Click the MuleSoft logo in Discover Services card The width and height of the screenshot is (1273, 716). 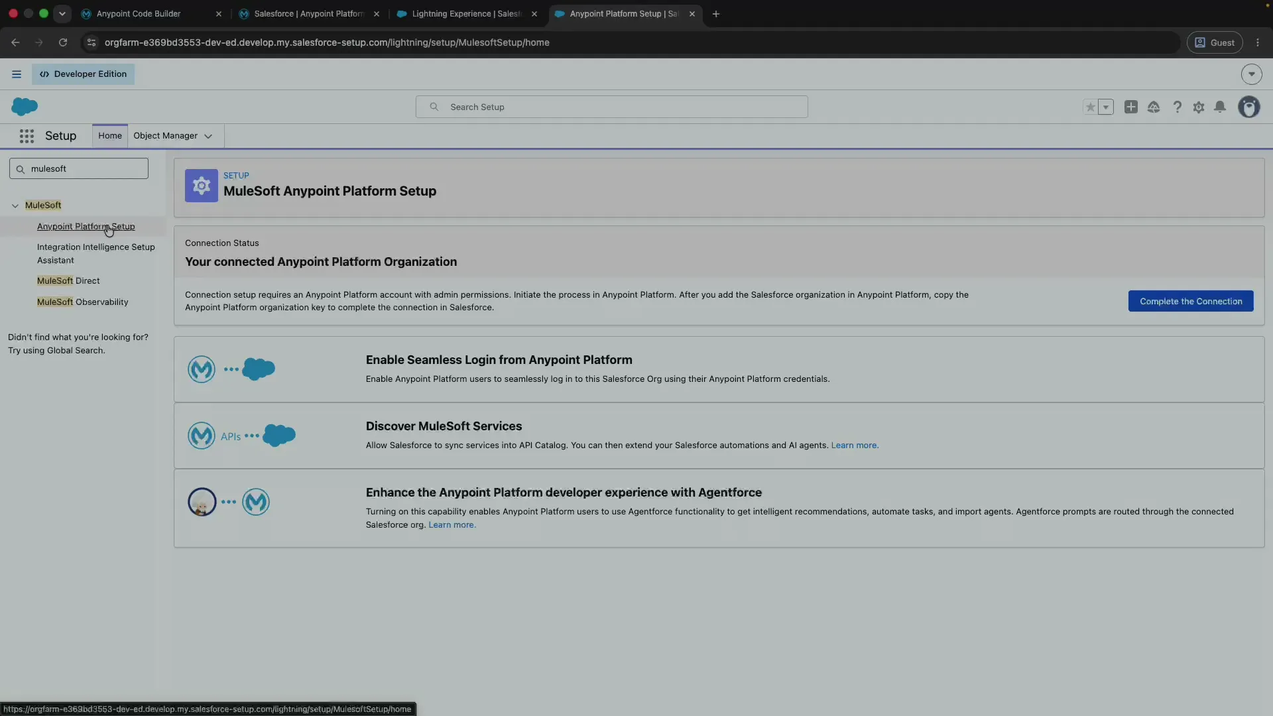[202, 436]
